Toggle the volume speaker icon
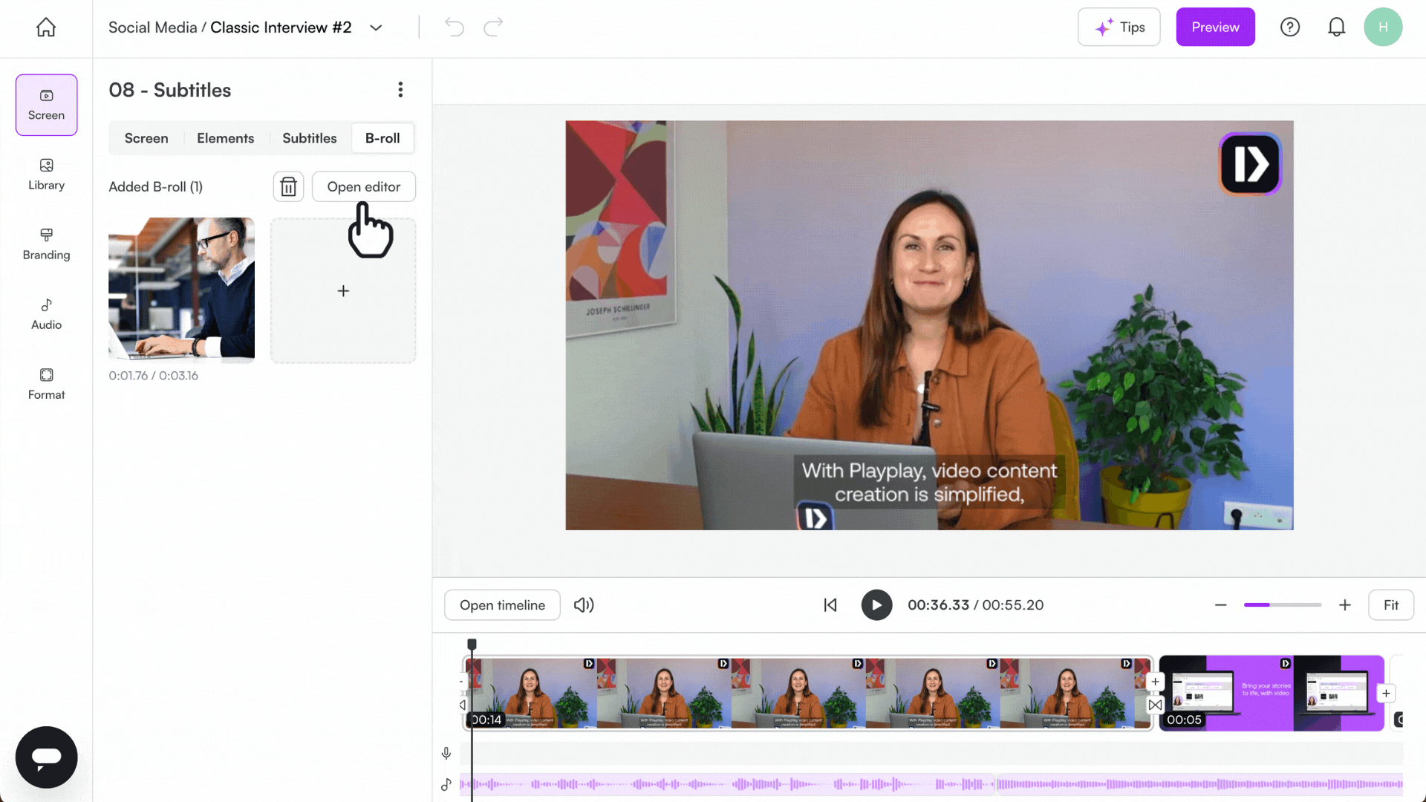 coord(584,605)
